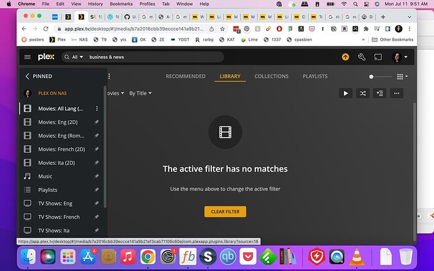
Task: Open the grid view mode dropdown
Action: 403,77
